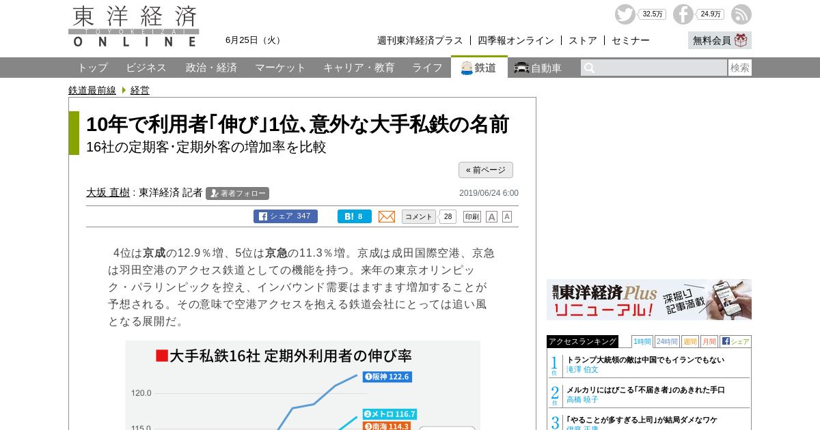
Task: Open the コメント comments button
Action: click(419, 216)
